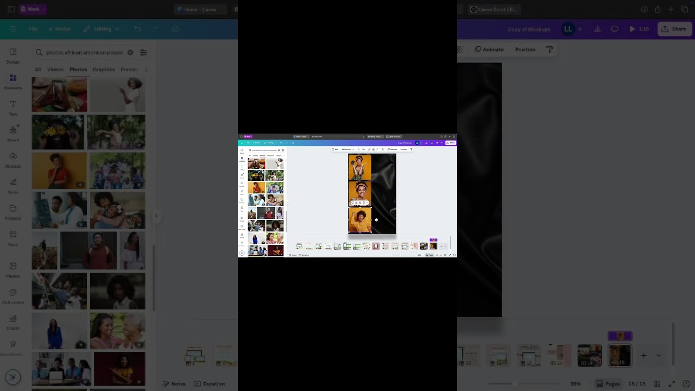695x391 pixels.
Task: Open Design panel in blurred backdrop sidebar
Action: click(13, 55)
